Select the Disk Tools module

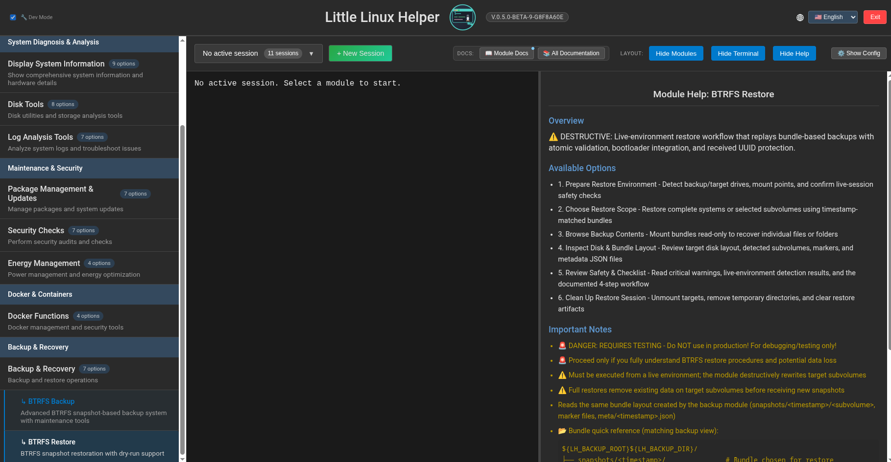point(89,110)
